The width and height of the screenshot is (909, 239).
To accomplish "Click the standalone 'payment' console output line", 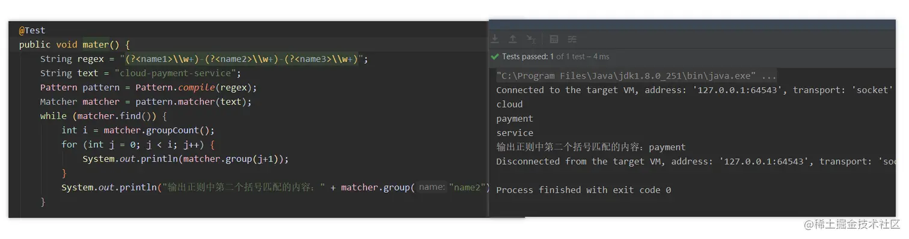I will point(515,119).
